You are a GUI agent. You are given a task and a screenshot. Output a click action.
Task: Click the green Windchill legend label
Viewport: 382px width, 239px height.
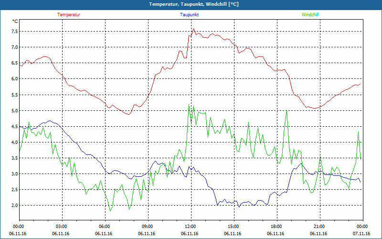(310, 15)
